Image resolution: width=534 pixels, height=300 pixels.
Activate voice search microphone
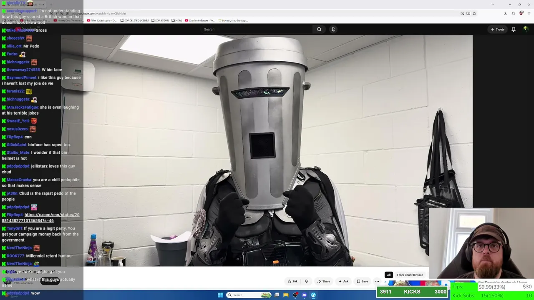pos(333,29)
